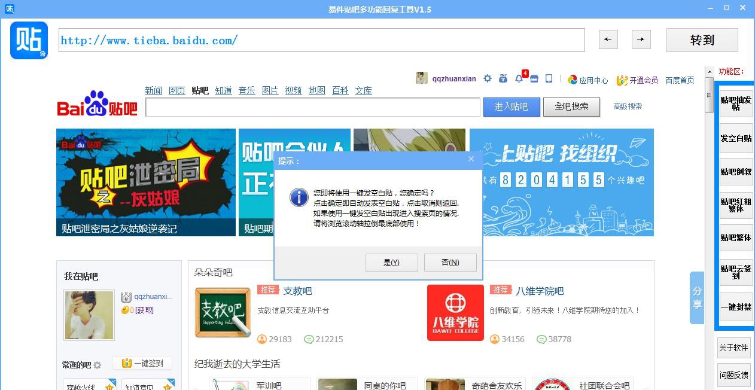Switch to the 新闻 tab
755x390 pixels.
(x=154, y=90)
